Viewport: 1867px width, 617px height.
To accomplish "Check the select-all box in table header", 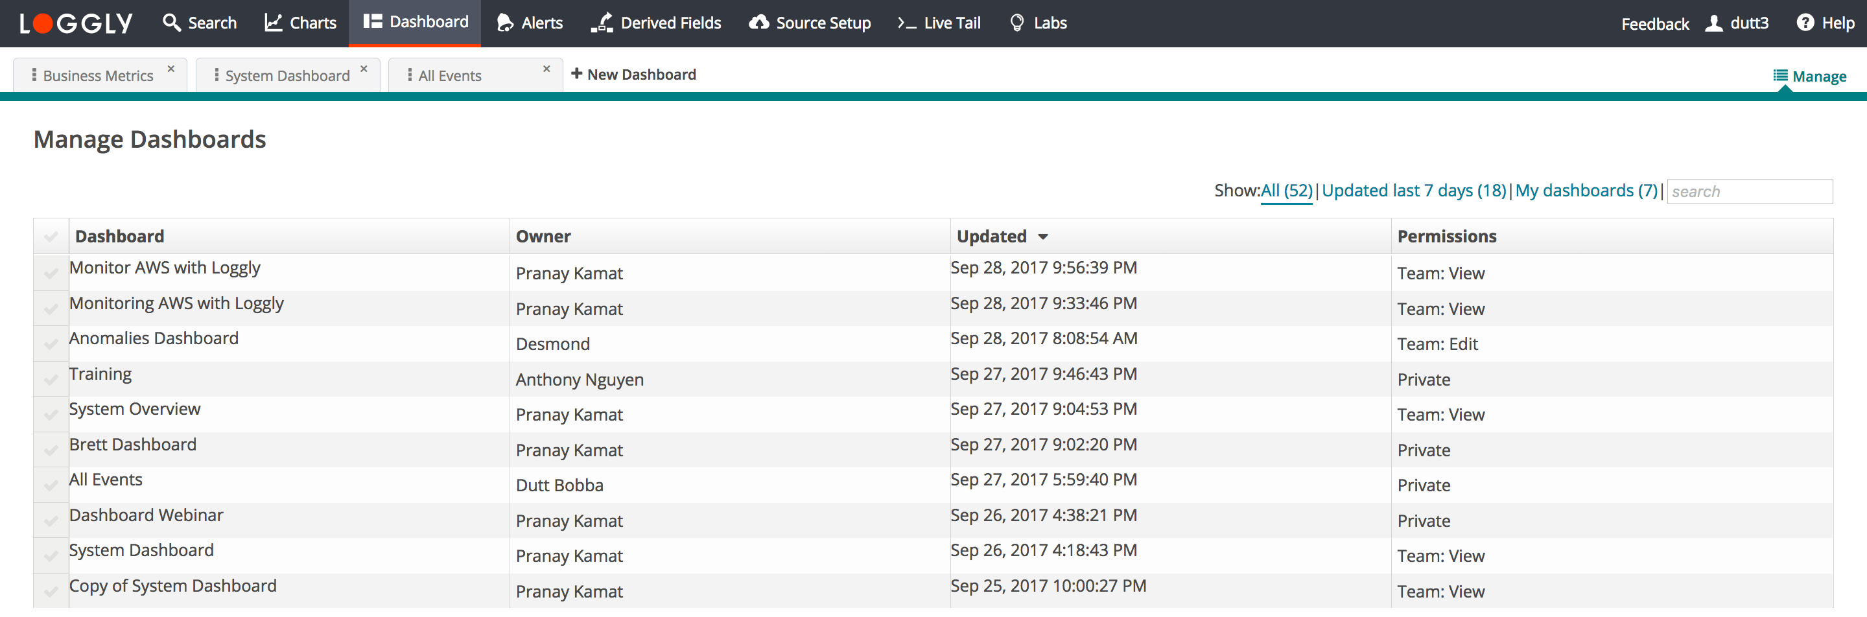I will point(50,235).
